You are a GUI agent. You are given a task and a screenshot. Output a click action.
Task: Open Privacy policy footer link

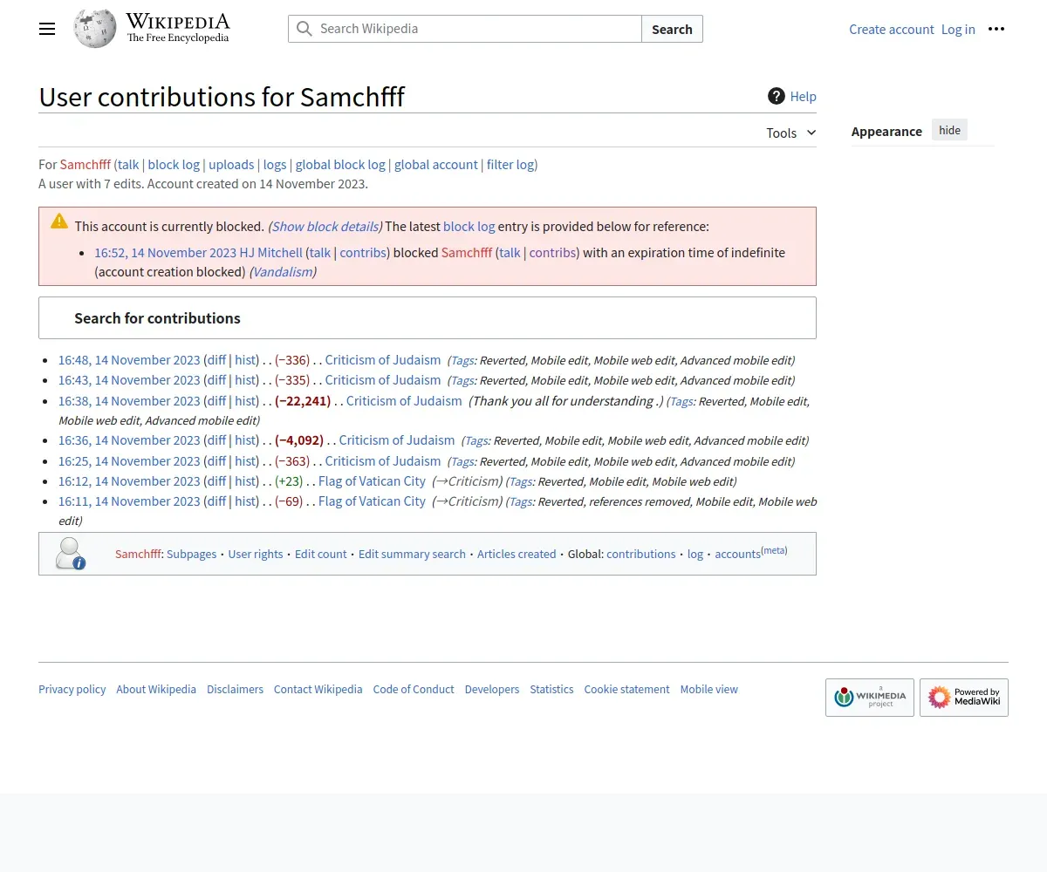[x=72, y=689]
